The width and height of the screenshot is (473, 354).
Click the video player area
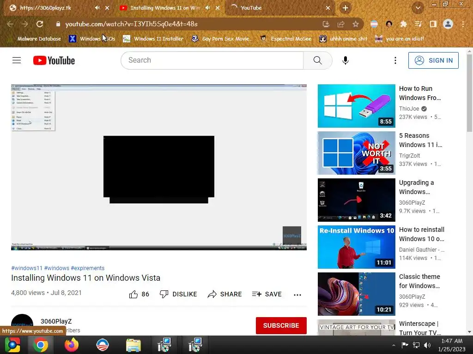[x=159, y=167]
